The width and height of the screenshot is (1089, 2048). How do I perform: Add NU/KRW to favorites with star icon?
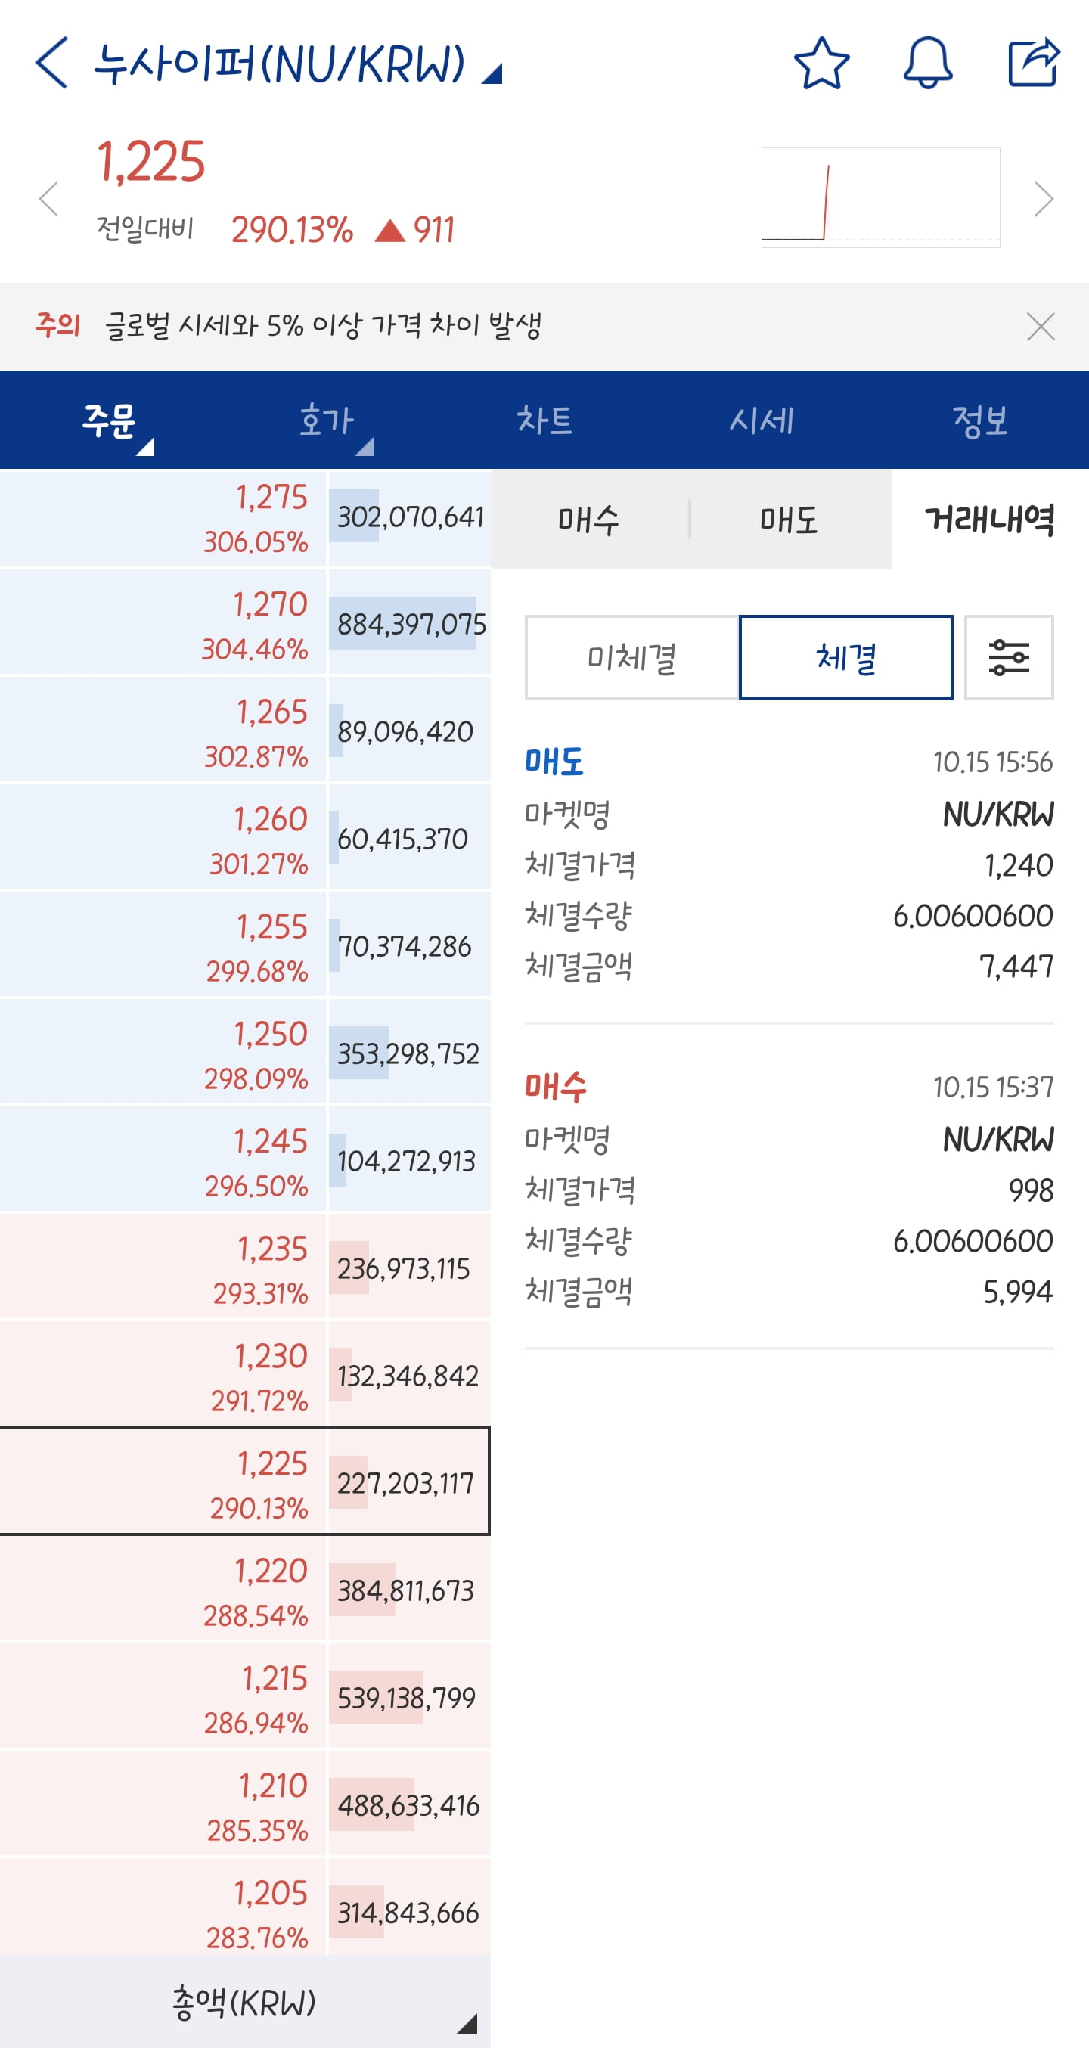click(x=821, y=63)
